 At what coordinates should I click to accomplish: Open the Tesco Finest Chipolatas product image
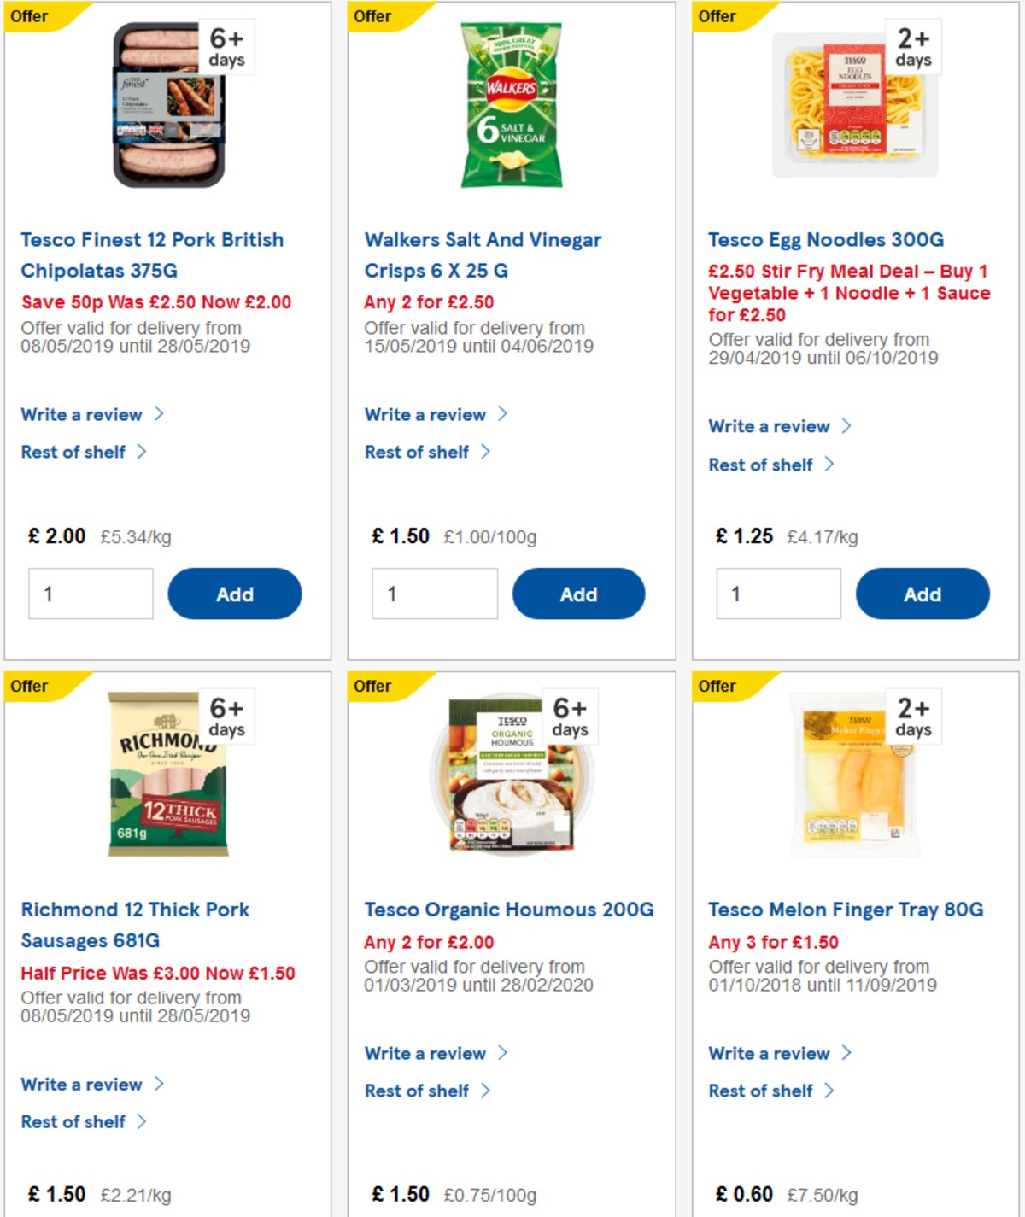tap(168, 102)
